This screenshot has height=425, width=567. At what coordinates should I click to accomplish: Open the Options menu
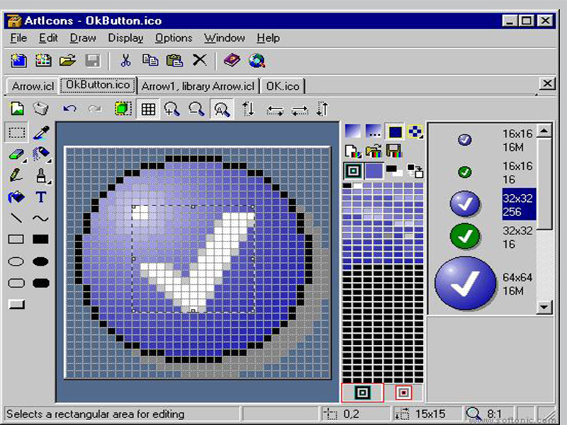coord(174,38)
